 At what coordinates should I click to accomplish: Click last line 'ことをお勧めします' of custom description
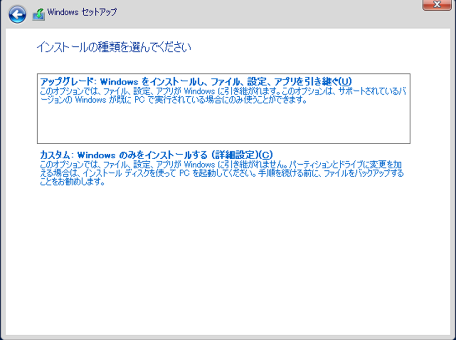[x=73, y=183]
